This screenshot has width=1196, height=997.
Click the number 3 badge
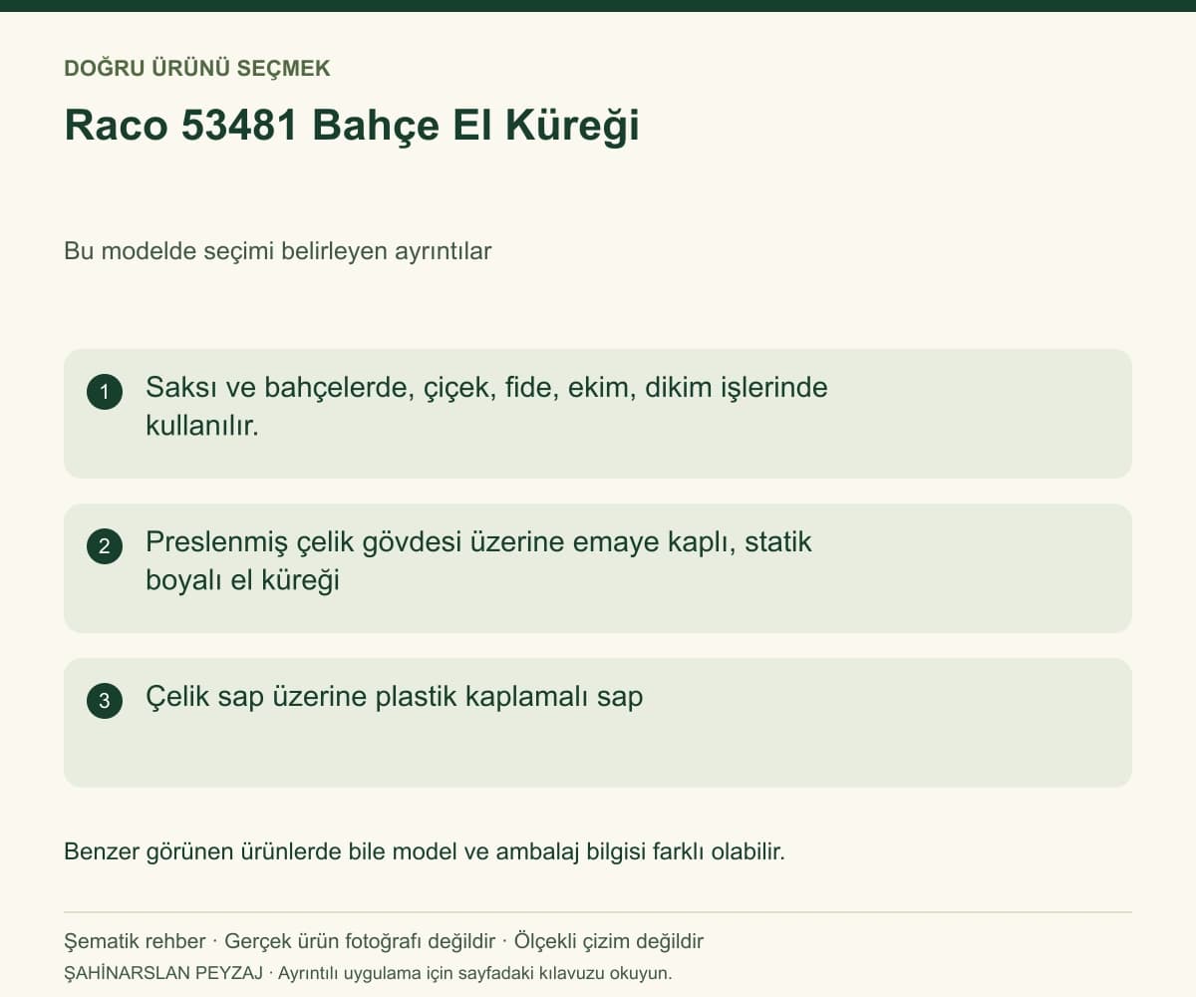[105, 701]
